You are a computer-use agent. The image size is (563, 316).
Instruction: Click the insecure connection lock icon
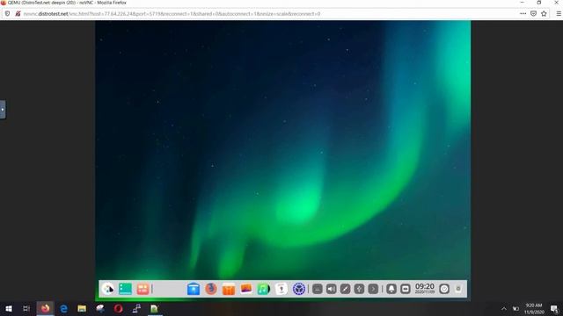click(x=18, y=14)
